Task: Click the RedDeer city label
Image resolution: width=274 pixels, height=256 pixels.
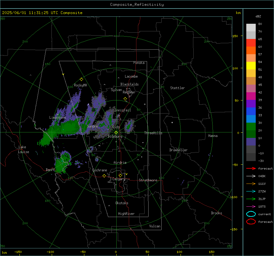Action: (129, 92)
